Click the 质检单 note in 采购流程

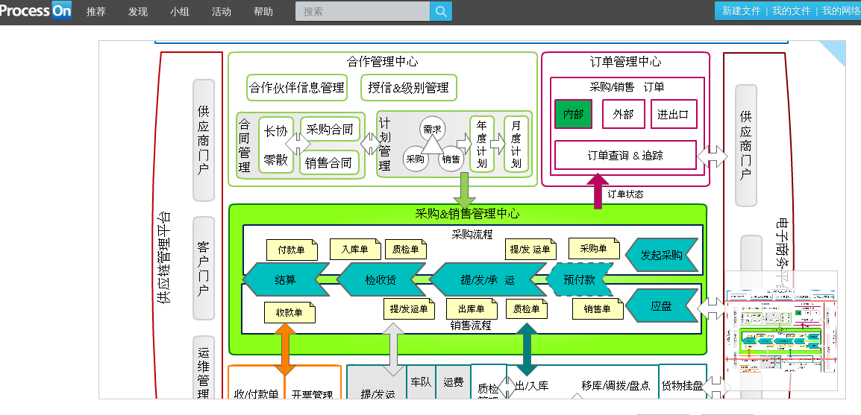(x=406, y=250)
